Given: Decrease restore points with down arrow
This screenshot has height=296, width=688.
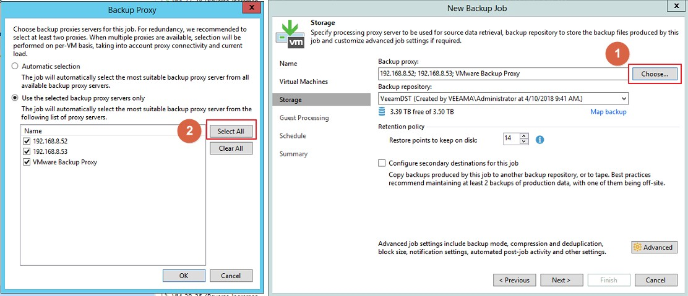Looking at the screenshot, I should click(x=524, y=142).
